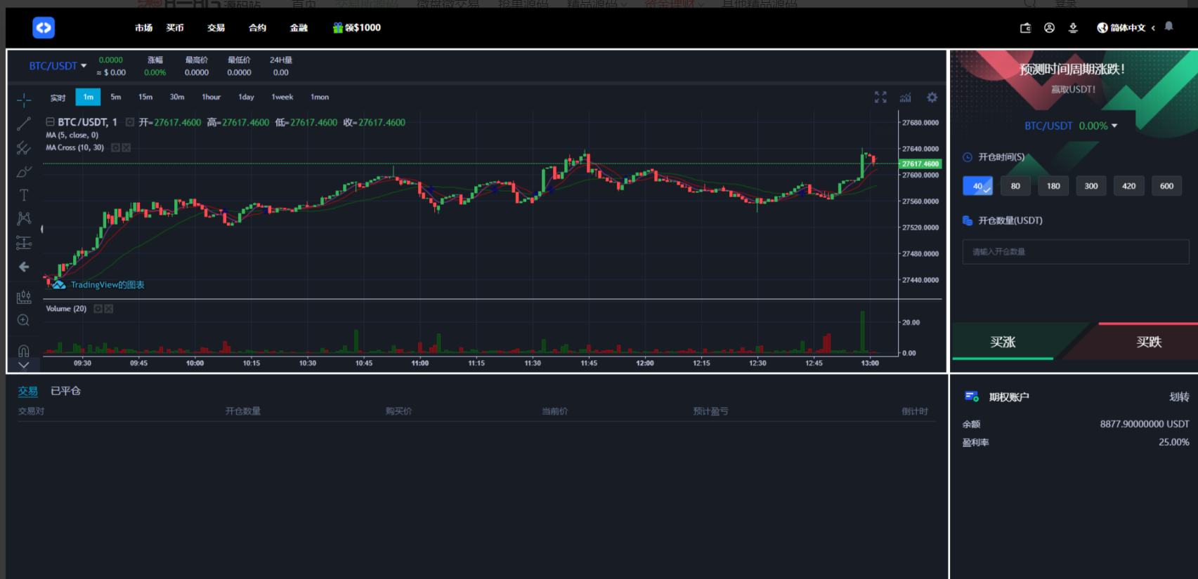
Task: Open the BTC/USDT pair dropdown in header
Action: (x=58, y=66)
